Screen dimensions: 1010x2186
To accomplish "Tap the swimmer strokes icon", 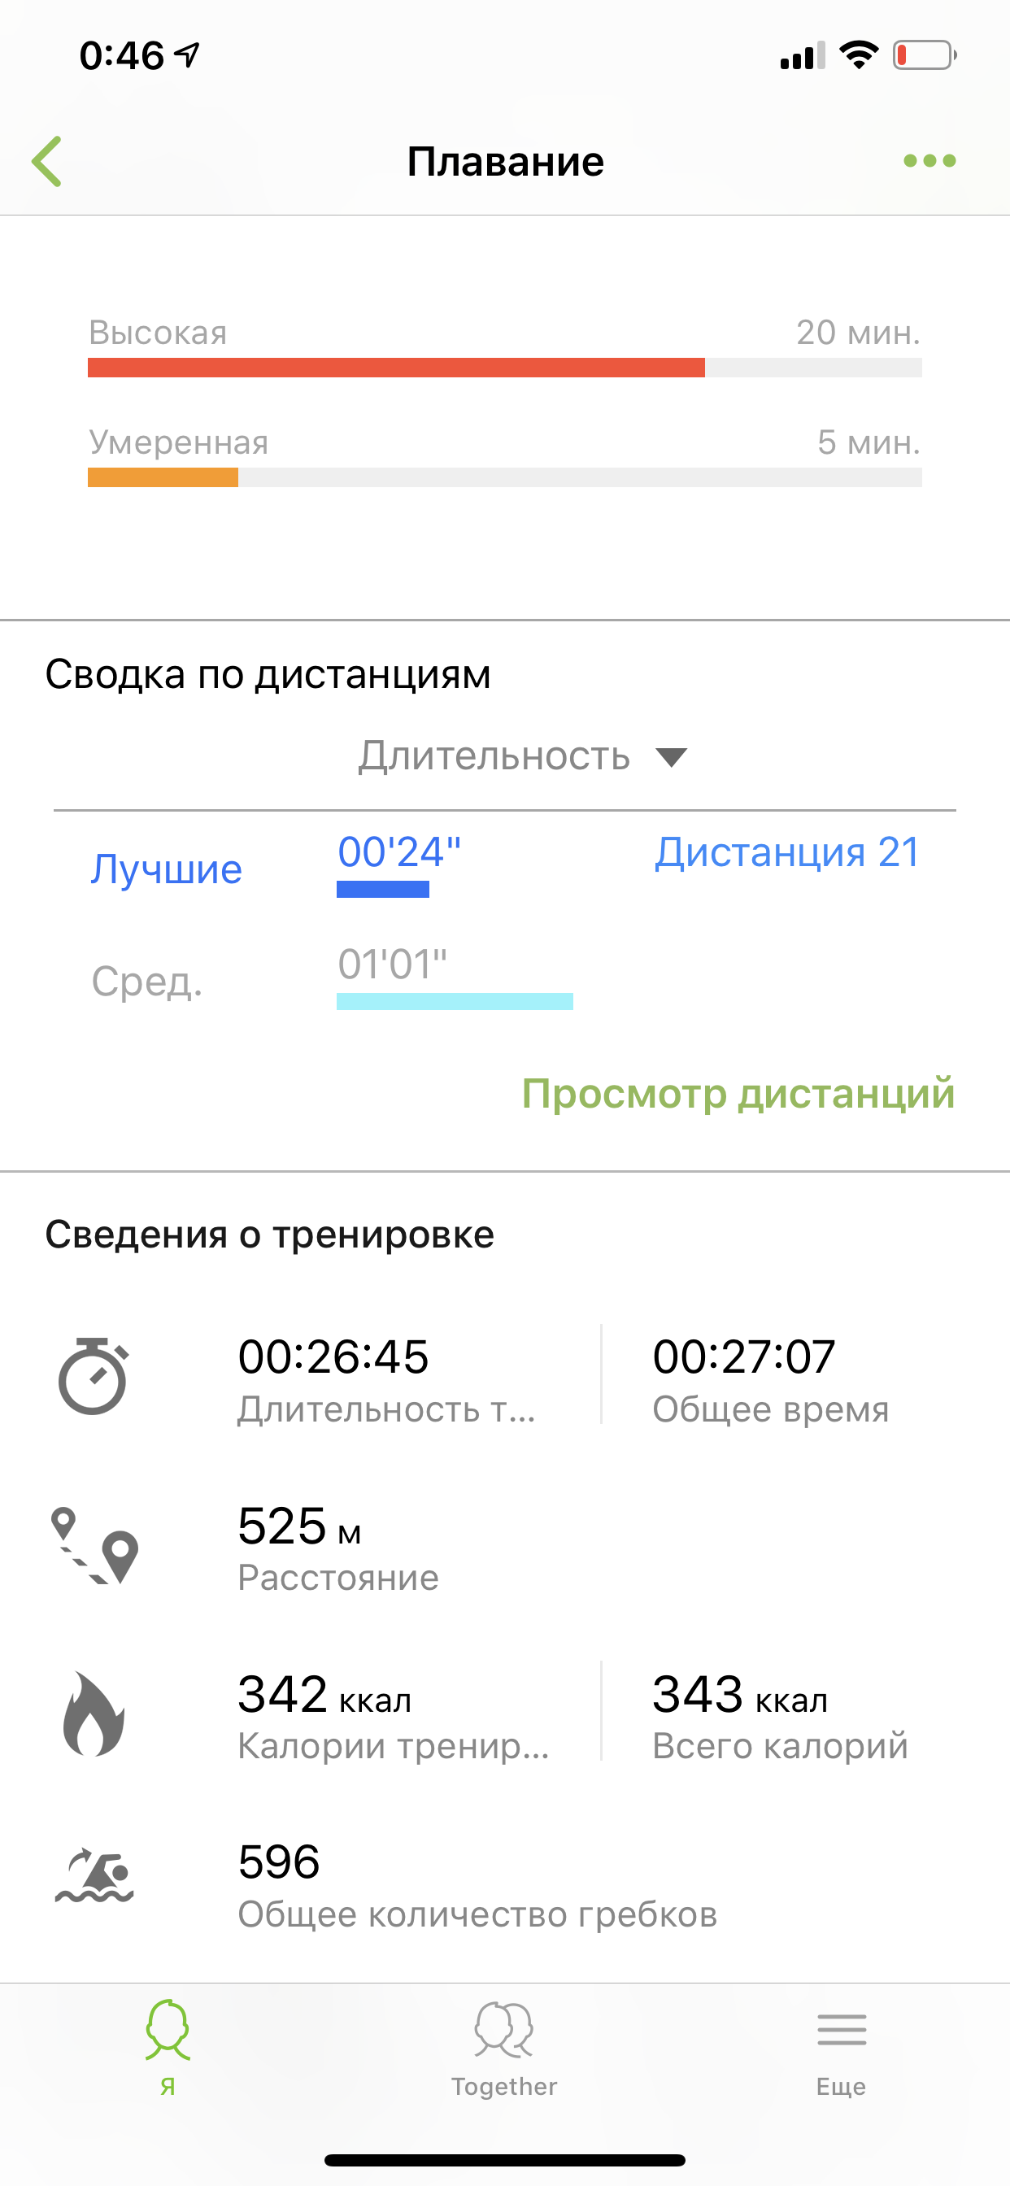I will 94,1877.
